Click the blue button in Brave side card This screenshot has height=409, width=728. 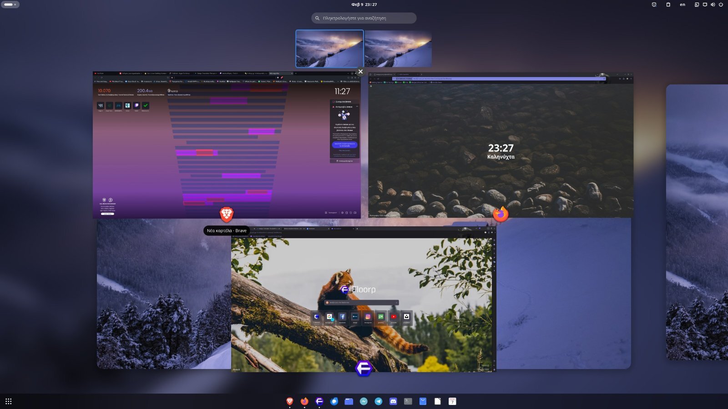pyautogui.click(x=344, y=145)
